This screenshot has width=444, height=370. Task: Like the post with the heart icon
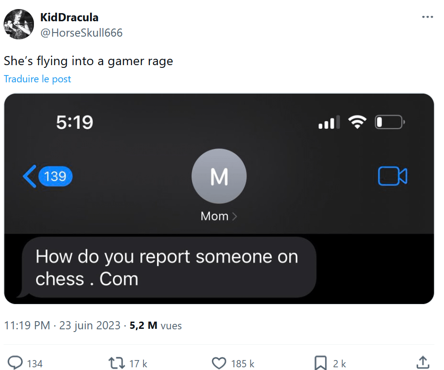pyautogui.click(x=219, y=363)
